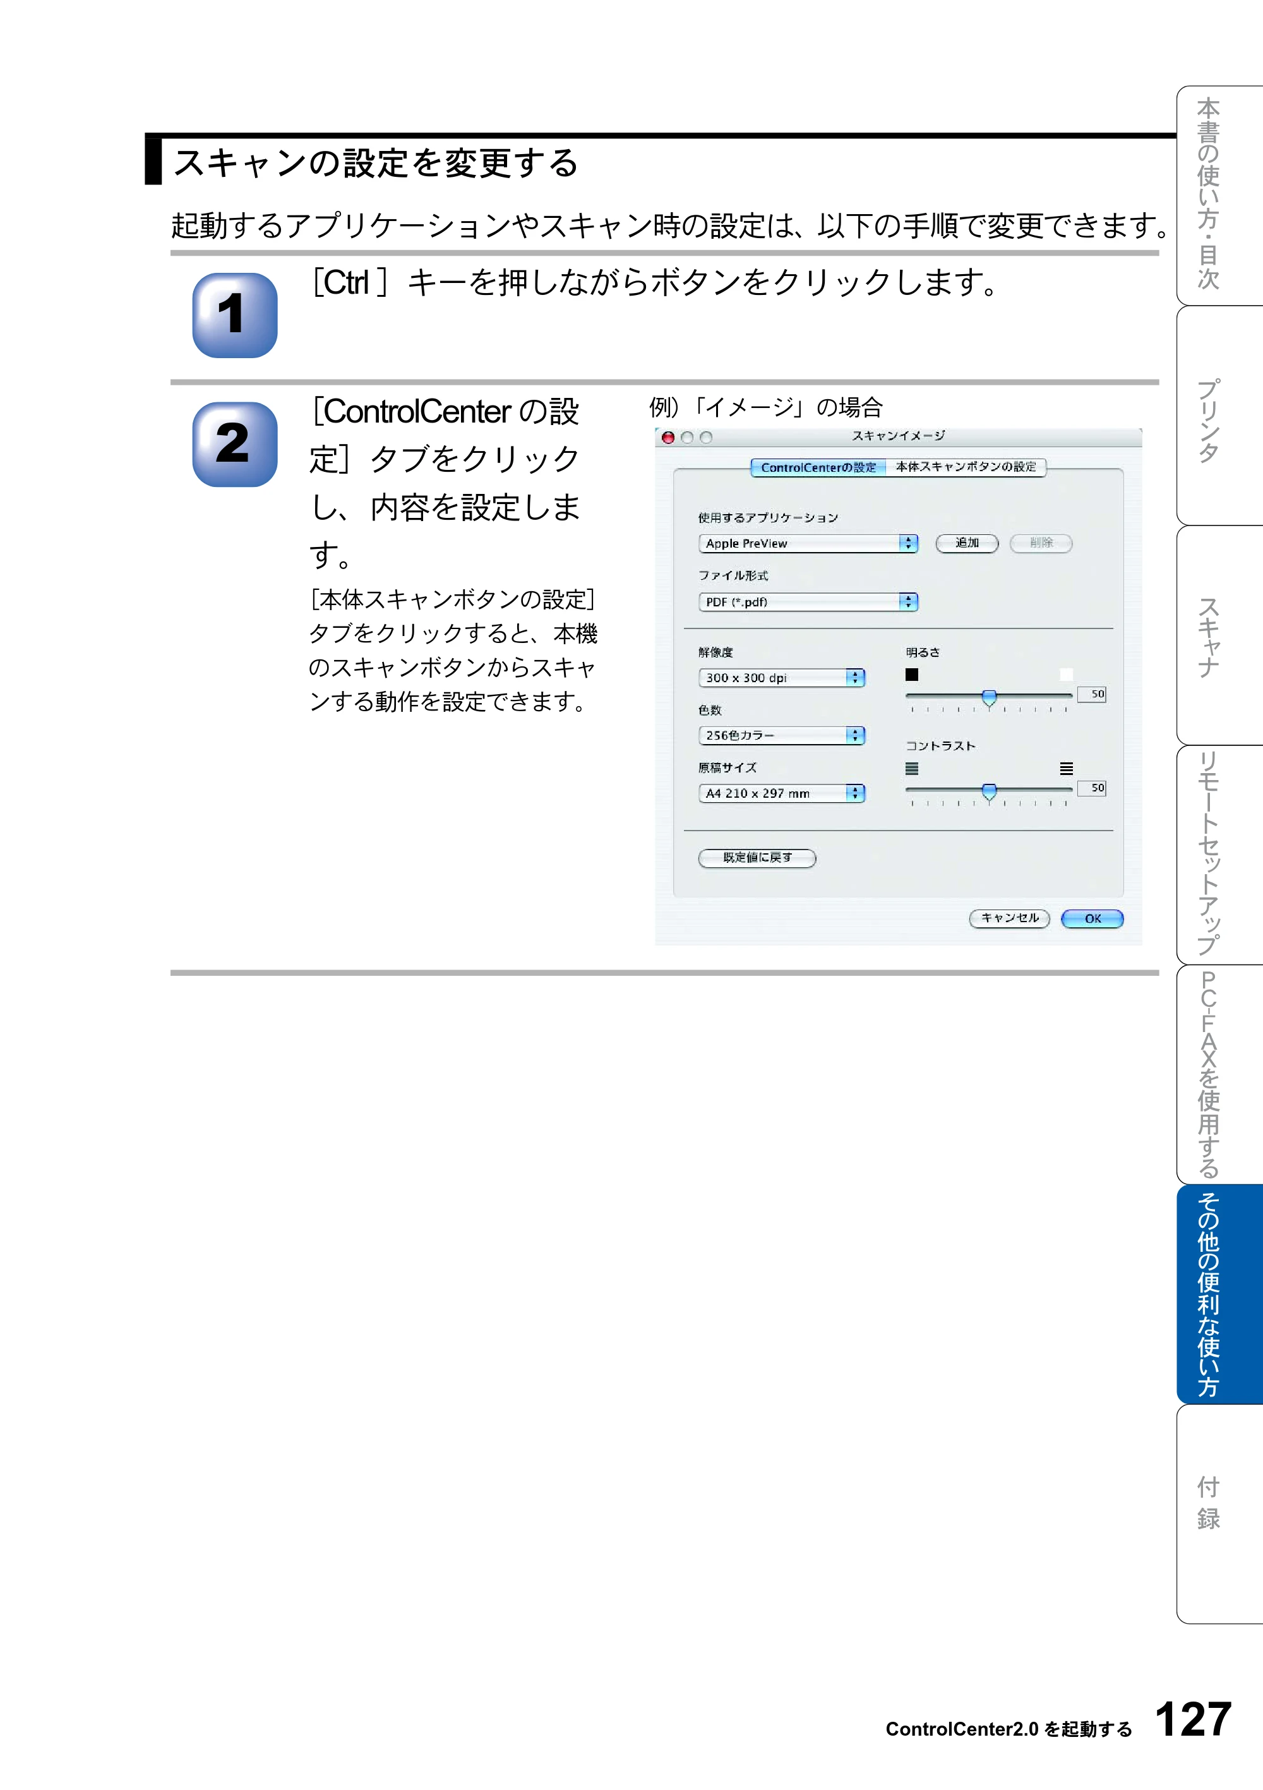
Task: Click the 使用するアプリケーション label
Action: (x=768, y=518)
